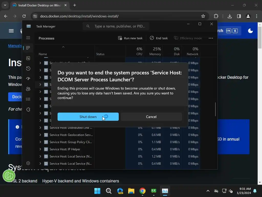The image size is (262, 197).
Task: Click Chrome icon in taskbar
Action: coord(142,191)
